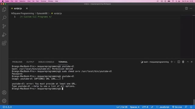Open the Accounts menu icon
The width and height of the screenshot is (195, 109).
pos(4,92)
